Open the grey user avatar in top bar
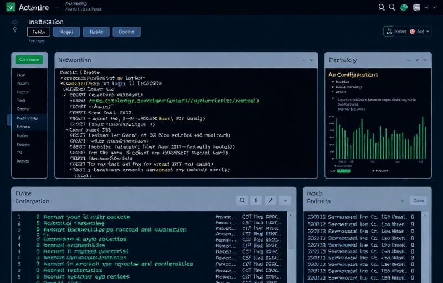The image size is (443, 283). pos(416,7)
